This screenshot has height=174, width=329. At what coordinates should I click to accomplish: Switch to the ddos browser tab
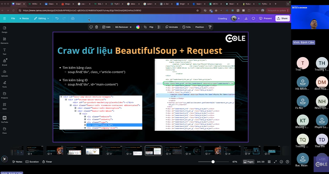pyautogui.click(x=133, y=4)
